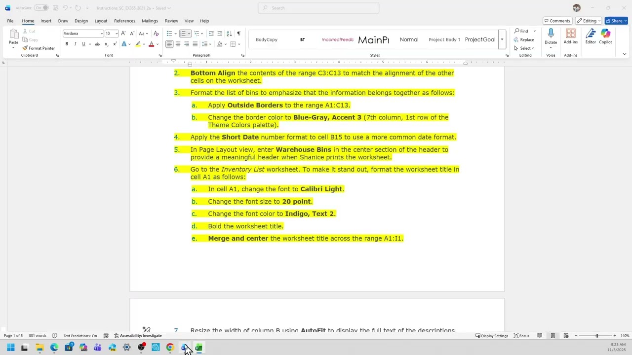This screenshot has height=355, width=632.
Task: Justify the paragraph text
Action: coord(195,44)
